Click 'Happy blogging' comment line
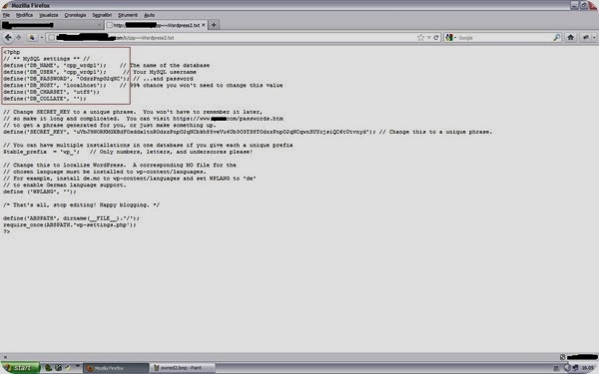This screenshot has height=374, width=599. 82,204
